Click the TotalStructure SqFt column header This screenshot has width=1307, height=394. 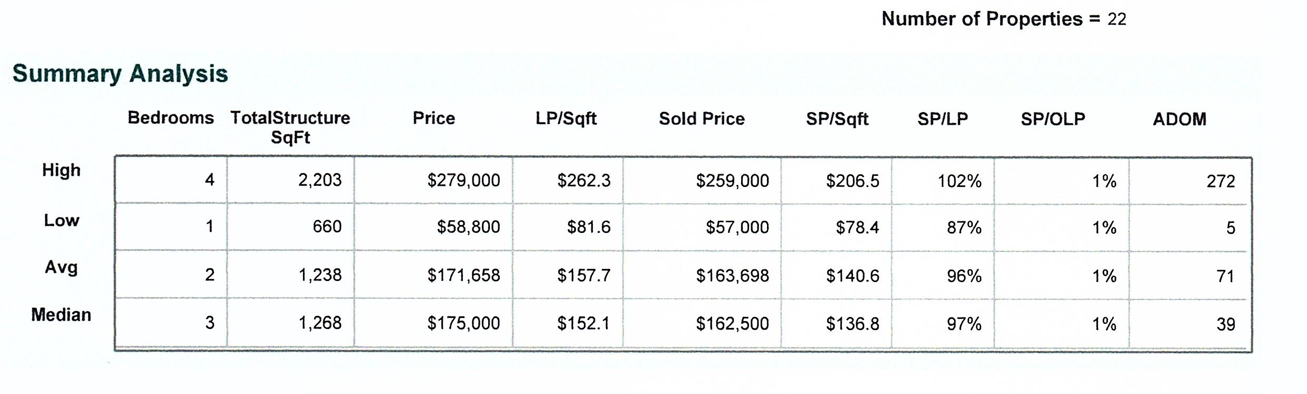point(290,127)
